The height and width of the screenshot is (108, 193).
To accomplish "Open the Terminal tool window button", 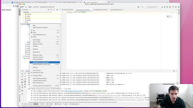I will pos(58,104).
